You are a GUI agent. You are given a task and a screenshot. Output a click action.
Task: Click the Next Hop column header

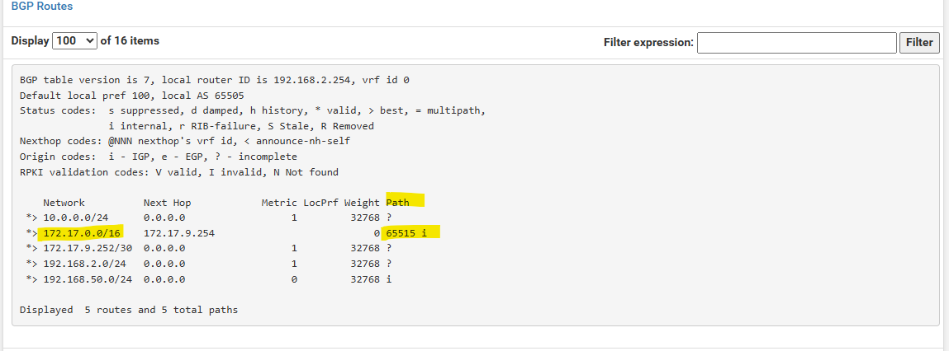pos(167,203)
